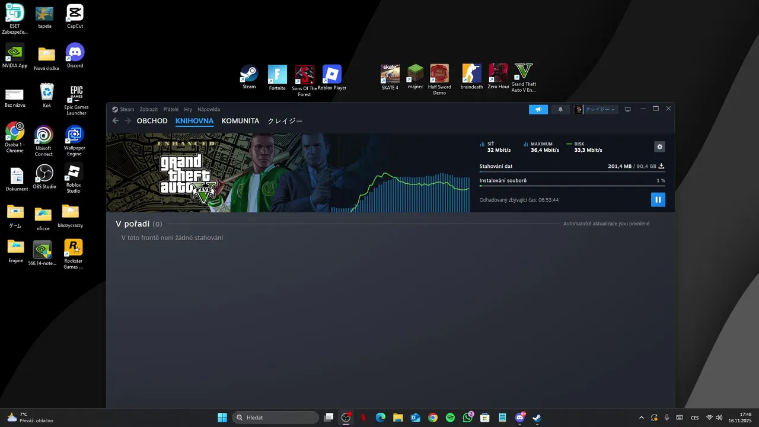
Task: Select the Koš recycle bin
Action: click(47, 96)
